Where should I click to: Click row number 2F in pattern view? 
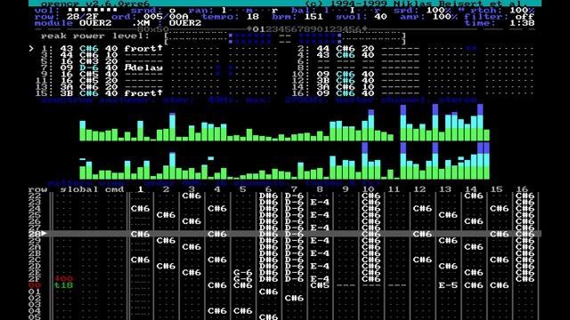pos(35,278)
